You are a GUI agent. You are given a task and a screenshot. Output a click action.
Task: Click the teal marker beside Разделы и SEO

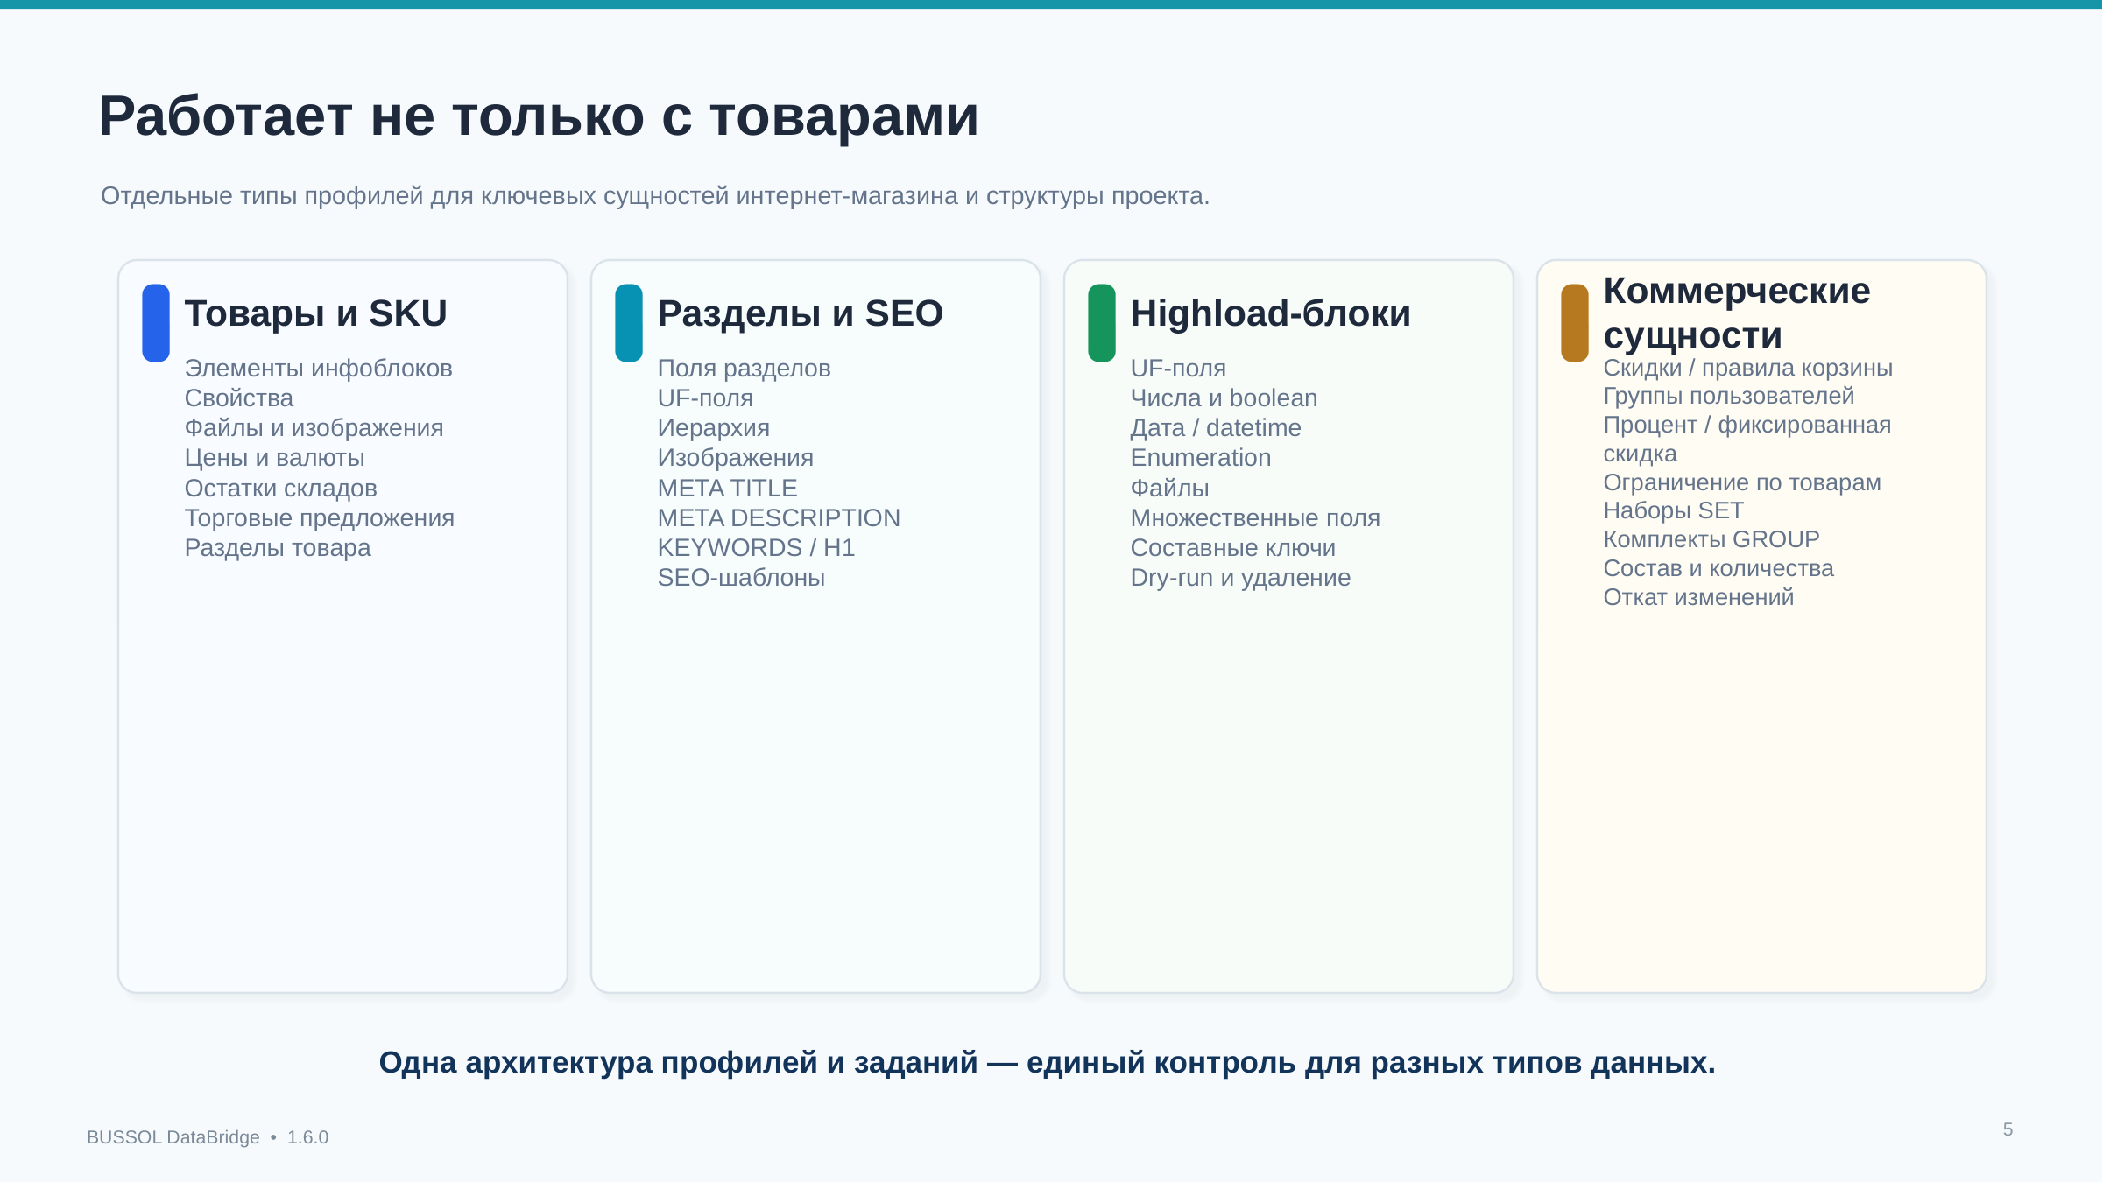629,322
